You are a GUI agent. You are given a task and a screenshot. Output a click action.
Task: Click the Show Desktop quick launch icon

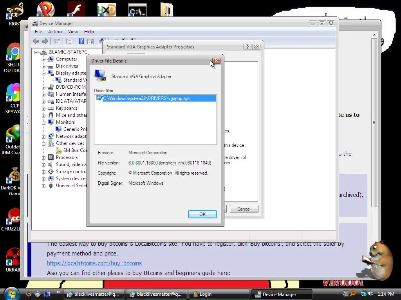(x=47, y=294)
